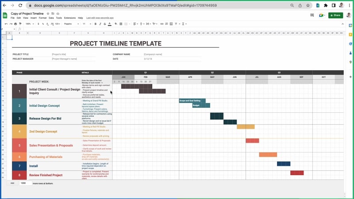
Task: Open fill color picker
Action: tap(116, 24)
